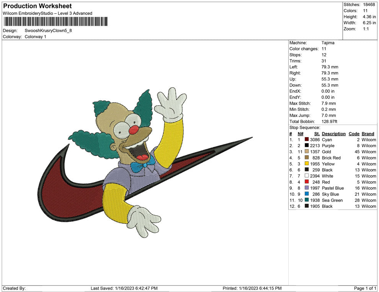Click the Trims value '31'
This screenshot has width=379, height=292.
point(323,61)
